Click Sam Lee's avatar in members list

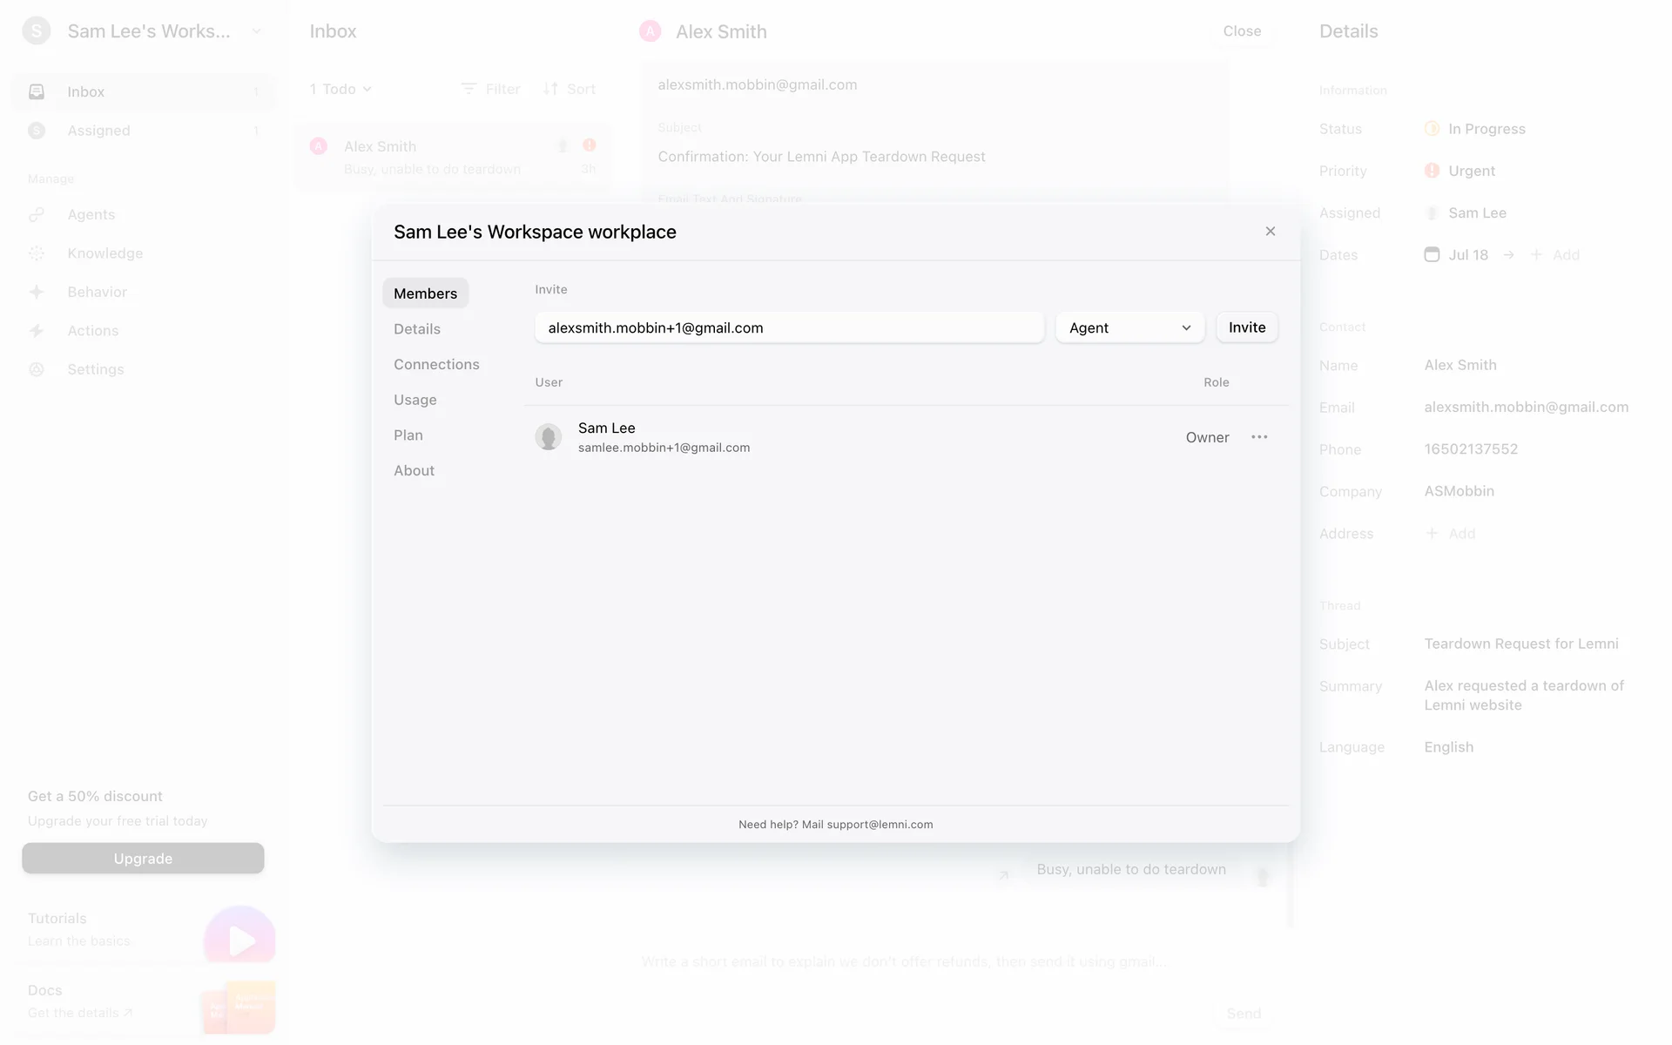[x=548, y=437]
